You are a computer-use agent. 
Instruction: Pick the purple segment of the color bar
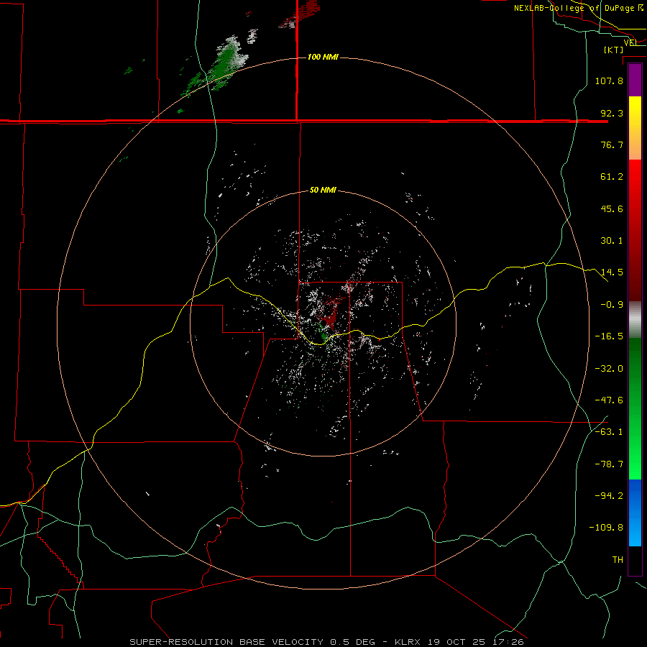tap(635, 81)
